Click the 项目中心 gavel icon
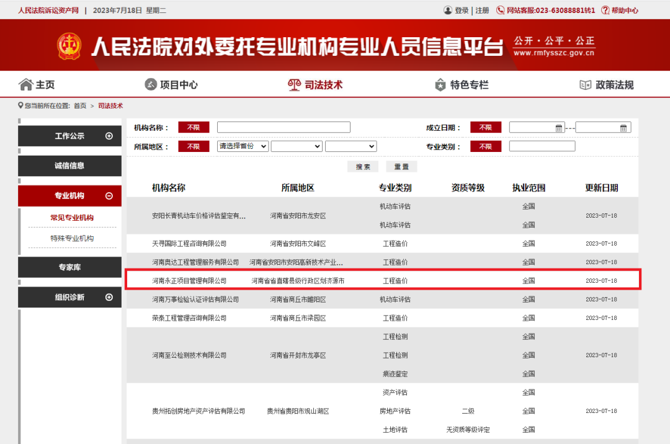 pos(150,84)
